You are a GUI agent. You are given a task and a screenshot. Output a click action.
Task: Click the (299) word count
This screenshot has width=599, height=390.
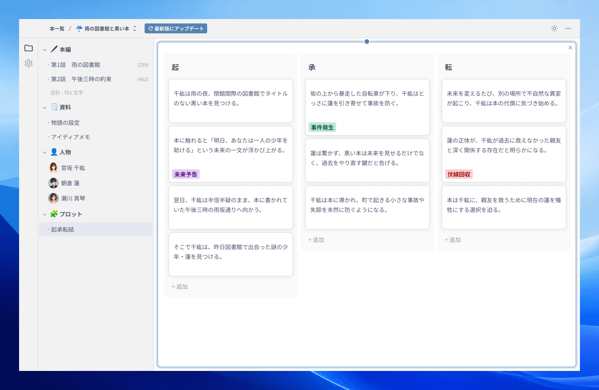tap(143, 65)
